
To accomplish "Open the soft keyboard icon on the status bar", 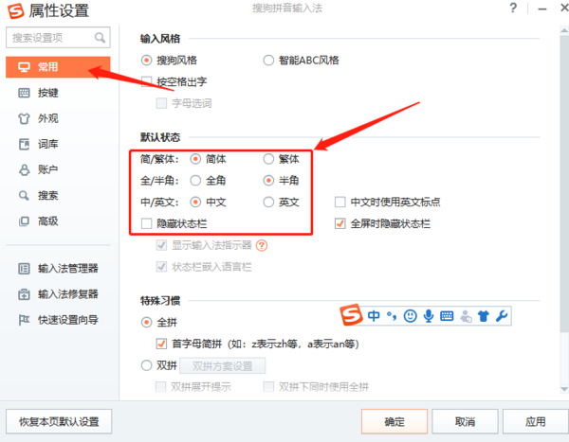I will (447, 316).
